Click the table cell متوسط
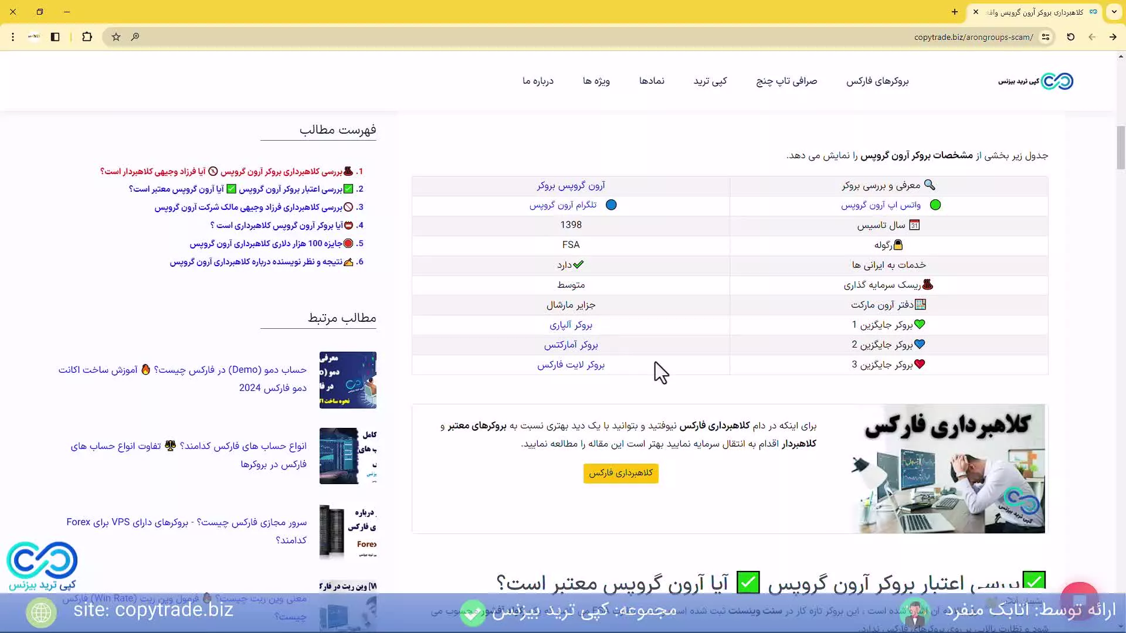This screenshot has width=1126, height=633. pos(571,285)
